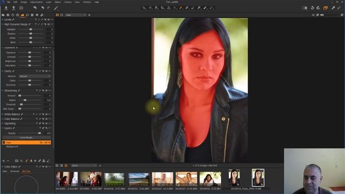The width and height of the screenshot is (345, 194).
Task: Toggle the Skin layer checkbox
Action: click(4, 142)
